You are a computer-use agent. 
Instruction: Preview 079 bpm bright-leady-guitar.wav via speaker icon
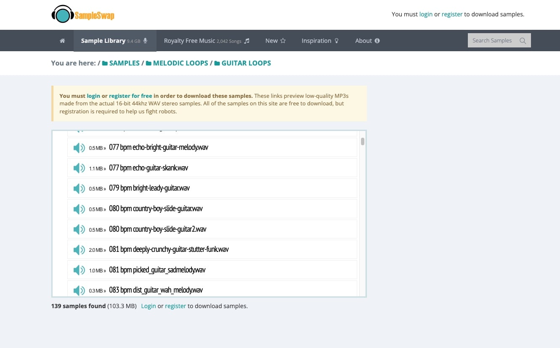[x=79, y=188]
